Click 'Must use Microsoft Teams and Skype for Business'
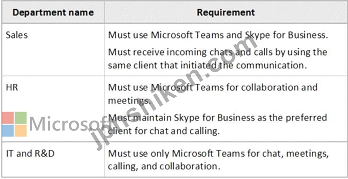This screenshot has width=348, height=179. 218,35
